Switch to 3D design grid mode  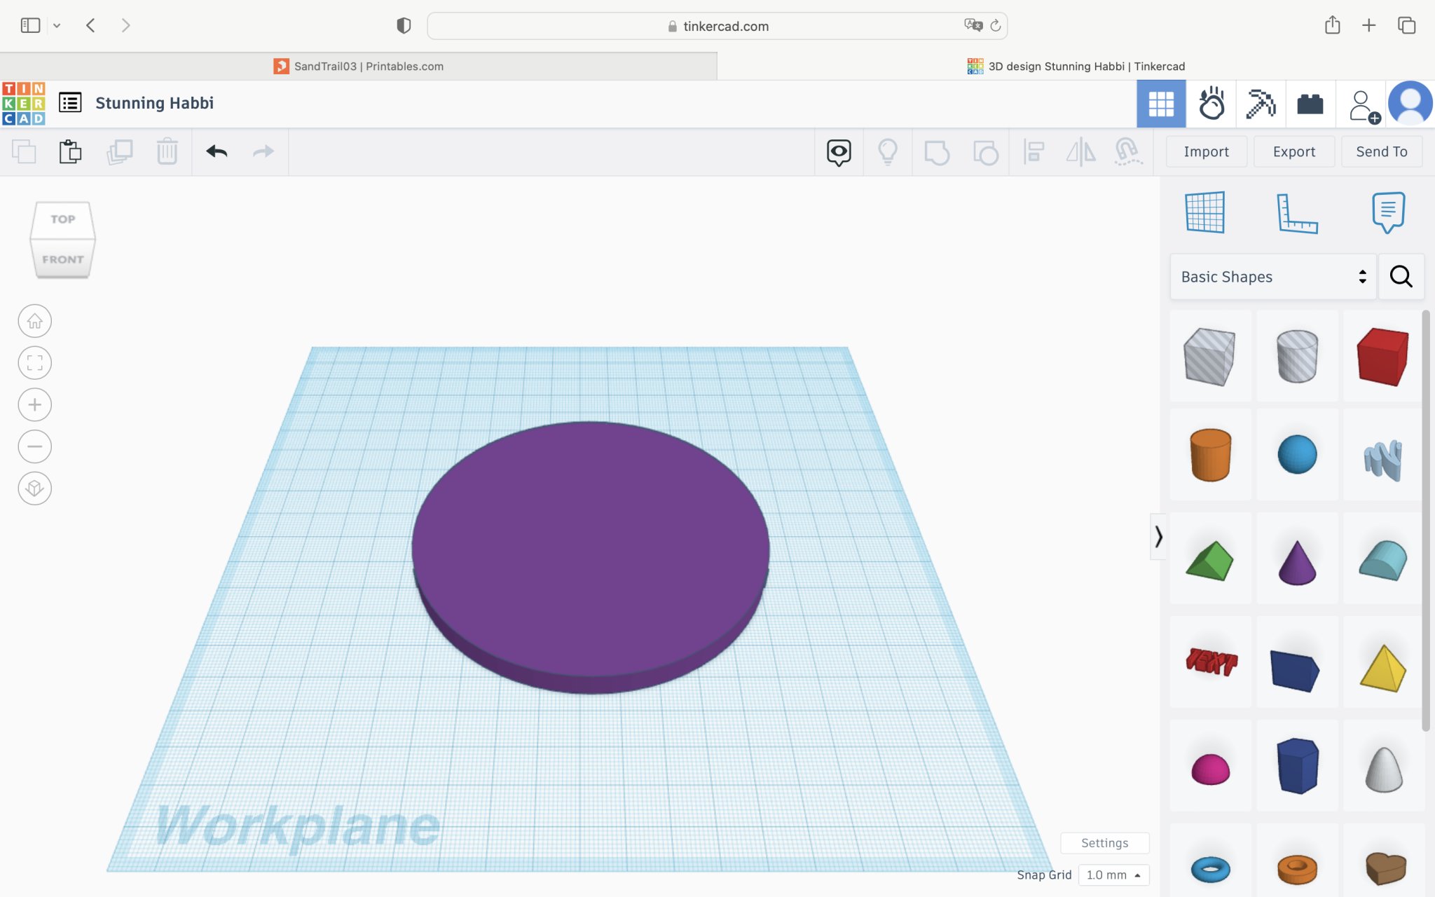coord(1161,104)
